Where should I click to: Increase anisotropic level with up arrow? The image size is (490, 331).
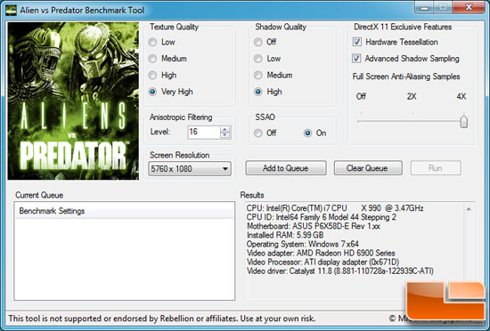[225, 129]
